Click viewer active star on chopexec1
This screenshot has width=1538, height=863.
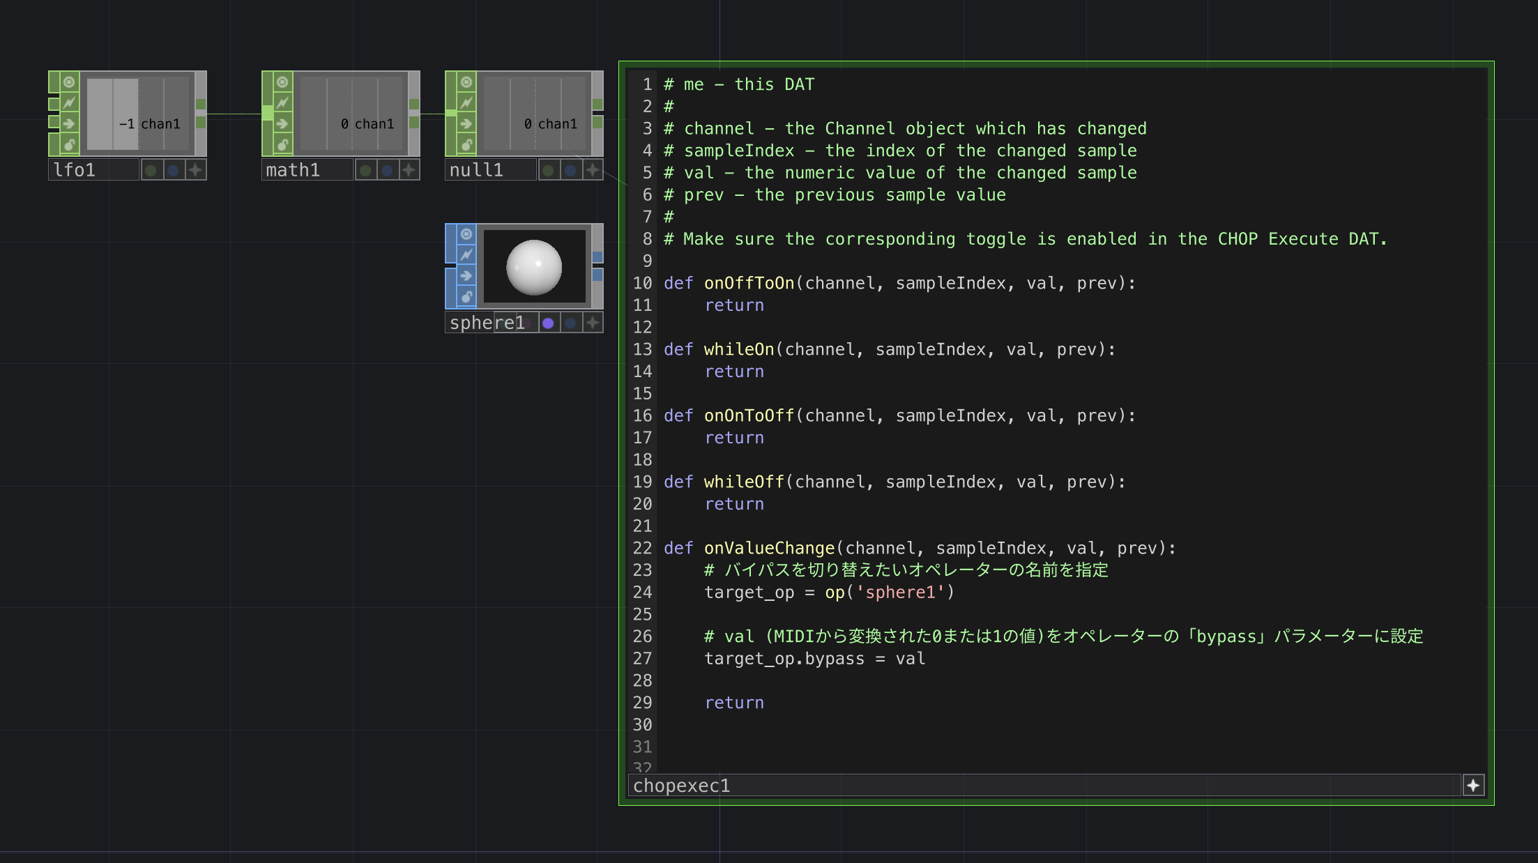click(x=1472, y=786)
